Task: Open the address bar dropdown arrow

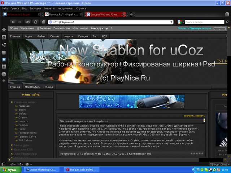Action: (171, 22)
